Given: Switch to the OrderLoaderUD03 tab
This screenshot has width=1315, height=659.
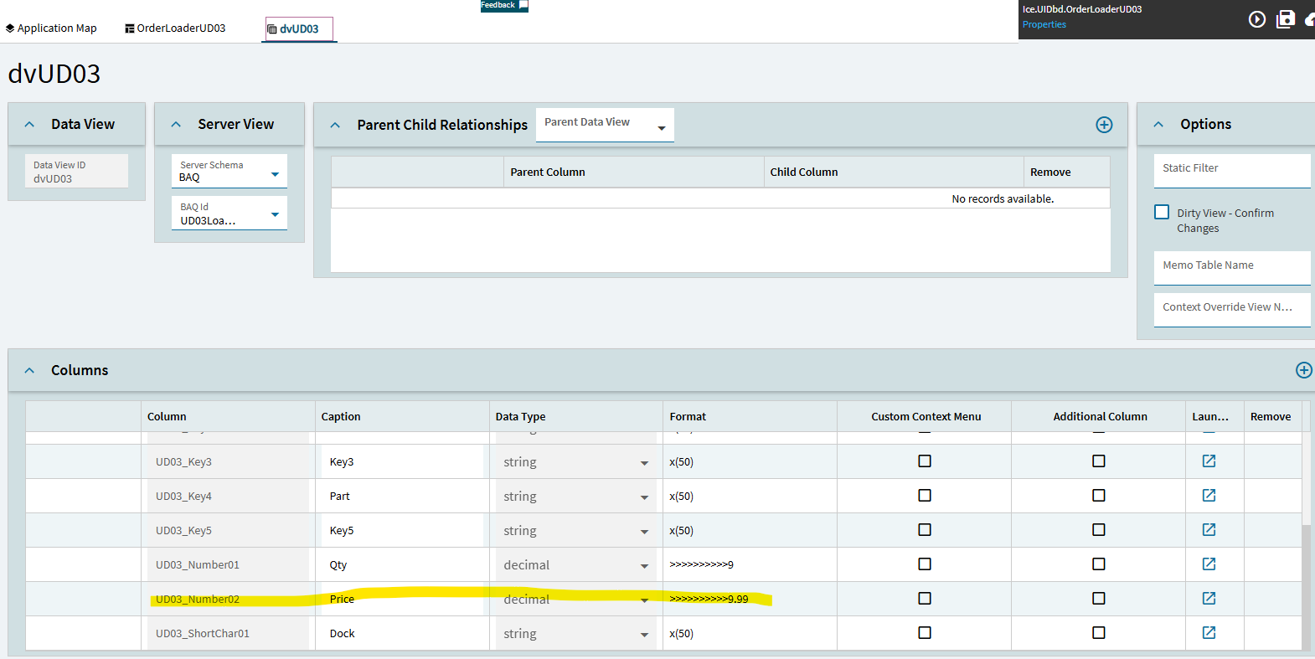Looking at the screenshot, I should [x=175, y=28].
